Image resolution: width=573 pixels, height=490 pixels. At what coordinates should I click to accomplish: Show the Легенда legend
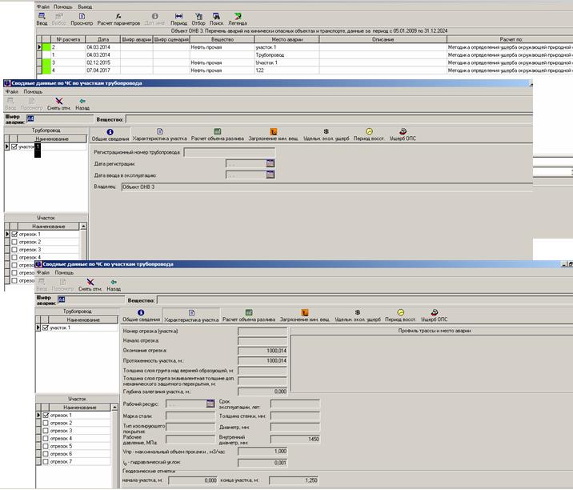(238, 19)
